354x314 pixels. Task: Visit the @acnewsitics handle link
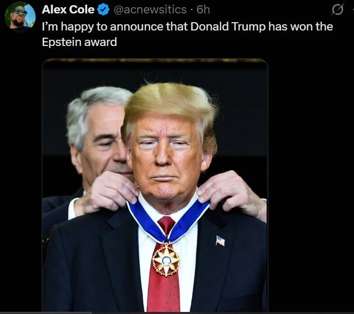150,9
